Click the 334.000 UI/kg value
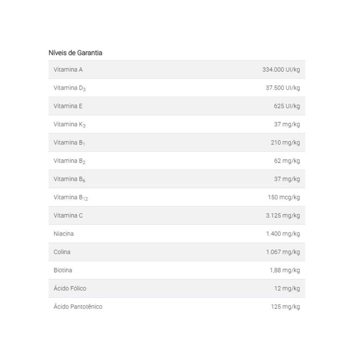354x354 pixels. point(281,69)
